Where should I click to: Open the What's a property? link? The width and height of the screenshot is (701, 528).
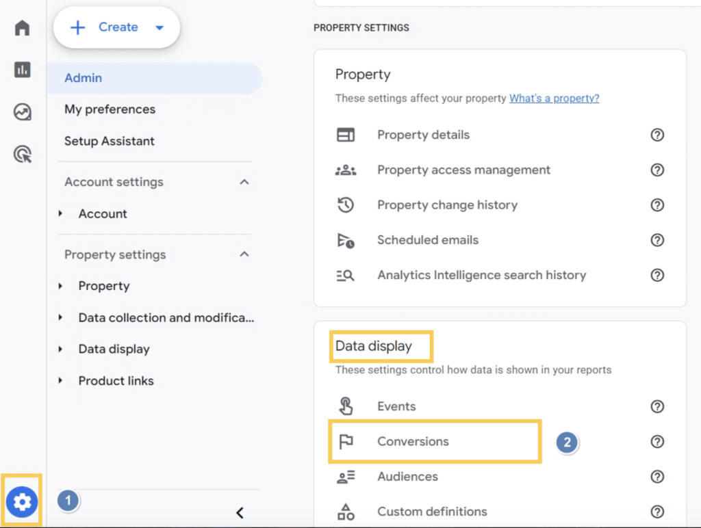click(x=554, y=98)
